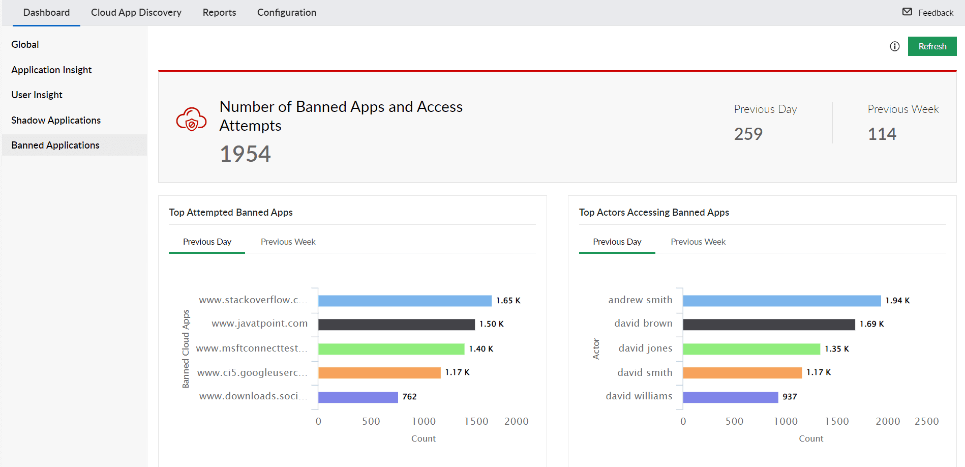Select Banned Applications in the sidebar
This screenshot has height=467, width=965.
click(55, 145)
